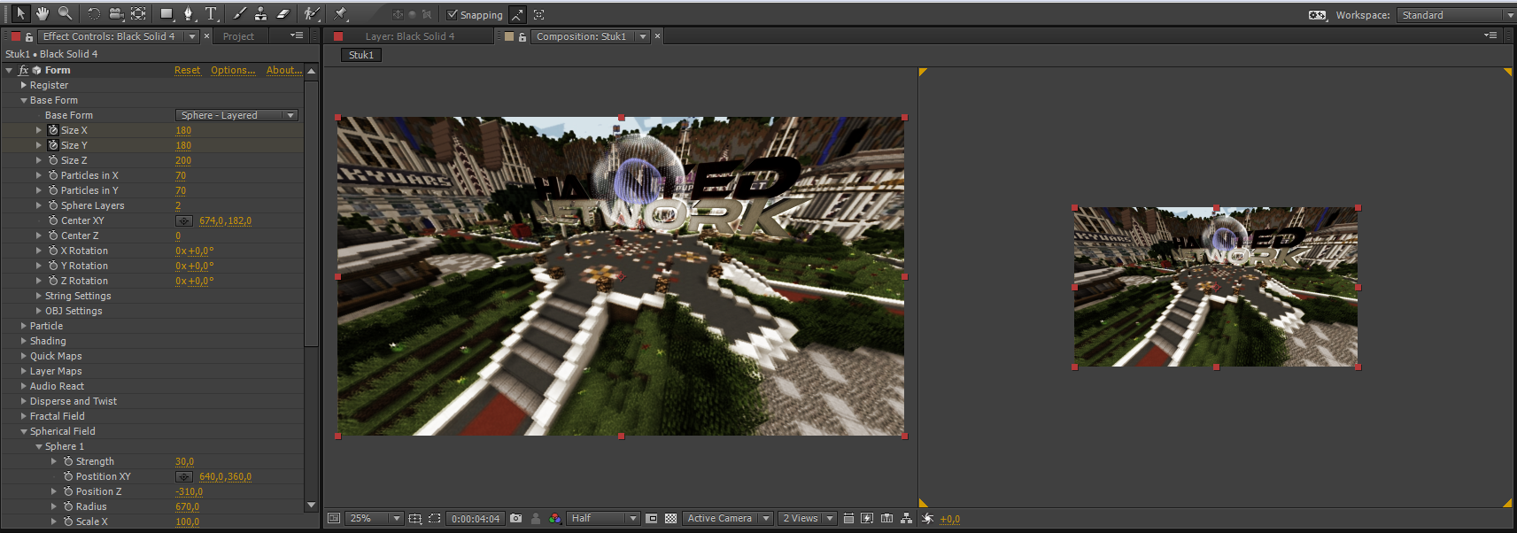
Task: Toggle the mask and shape path visibility
Action: [434, 519]
